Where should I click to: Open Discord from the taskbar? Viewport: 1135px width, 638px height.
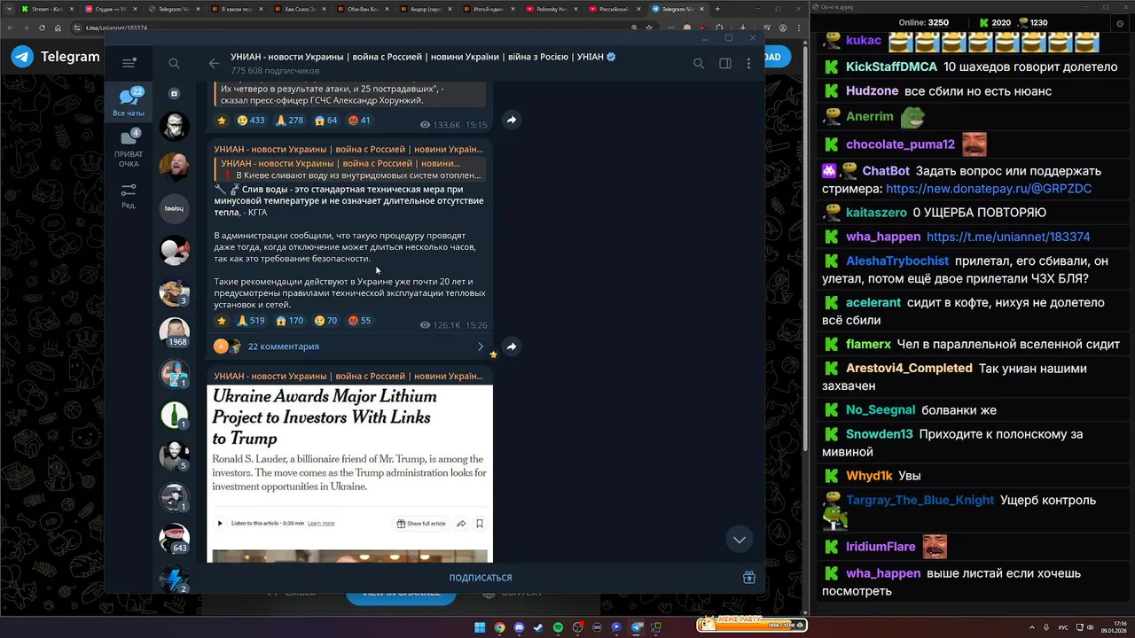519,627
